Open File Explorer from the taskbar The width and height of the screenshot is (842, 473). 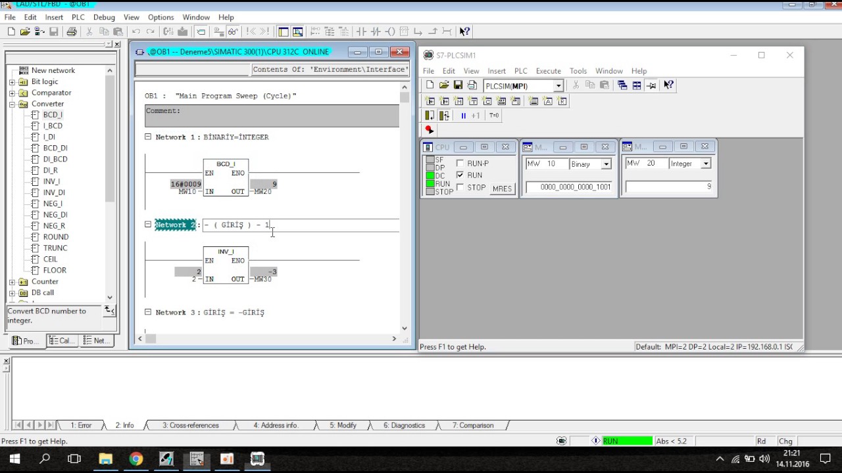[x=105, y=459]
